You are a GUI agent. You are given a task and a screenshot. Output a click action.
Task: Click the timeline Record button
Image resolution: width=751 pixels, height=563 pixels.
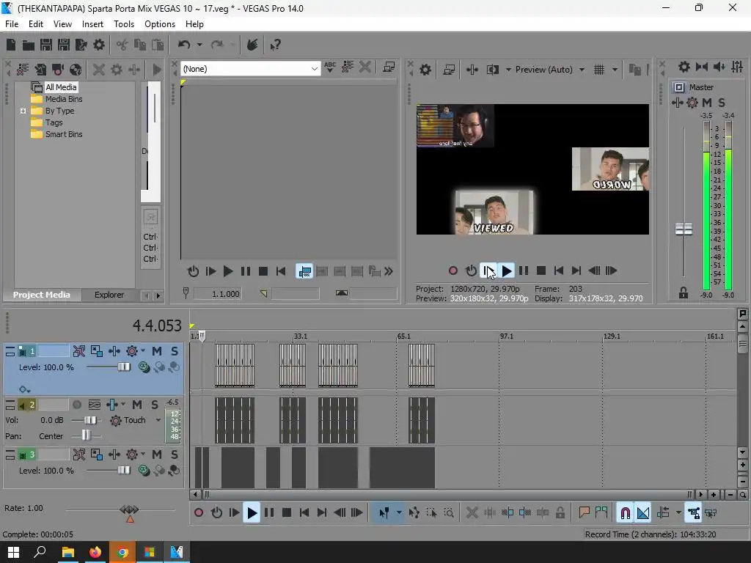199,513
